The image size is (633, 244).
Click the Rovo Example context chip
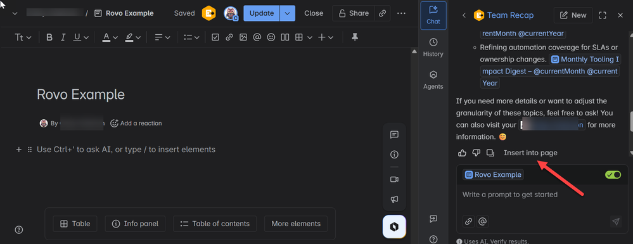pos(493,175)
